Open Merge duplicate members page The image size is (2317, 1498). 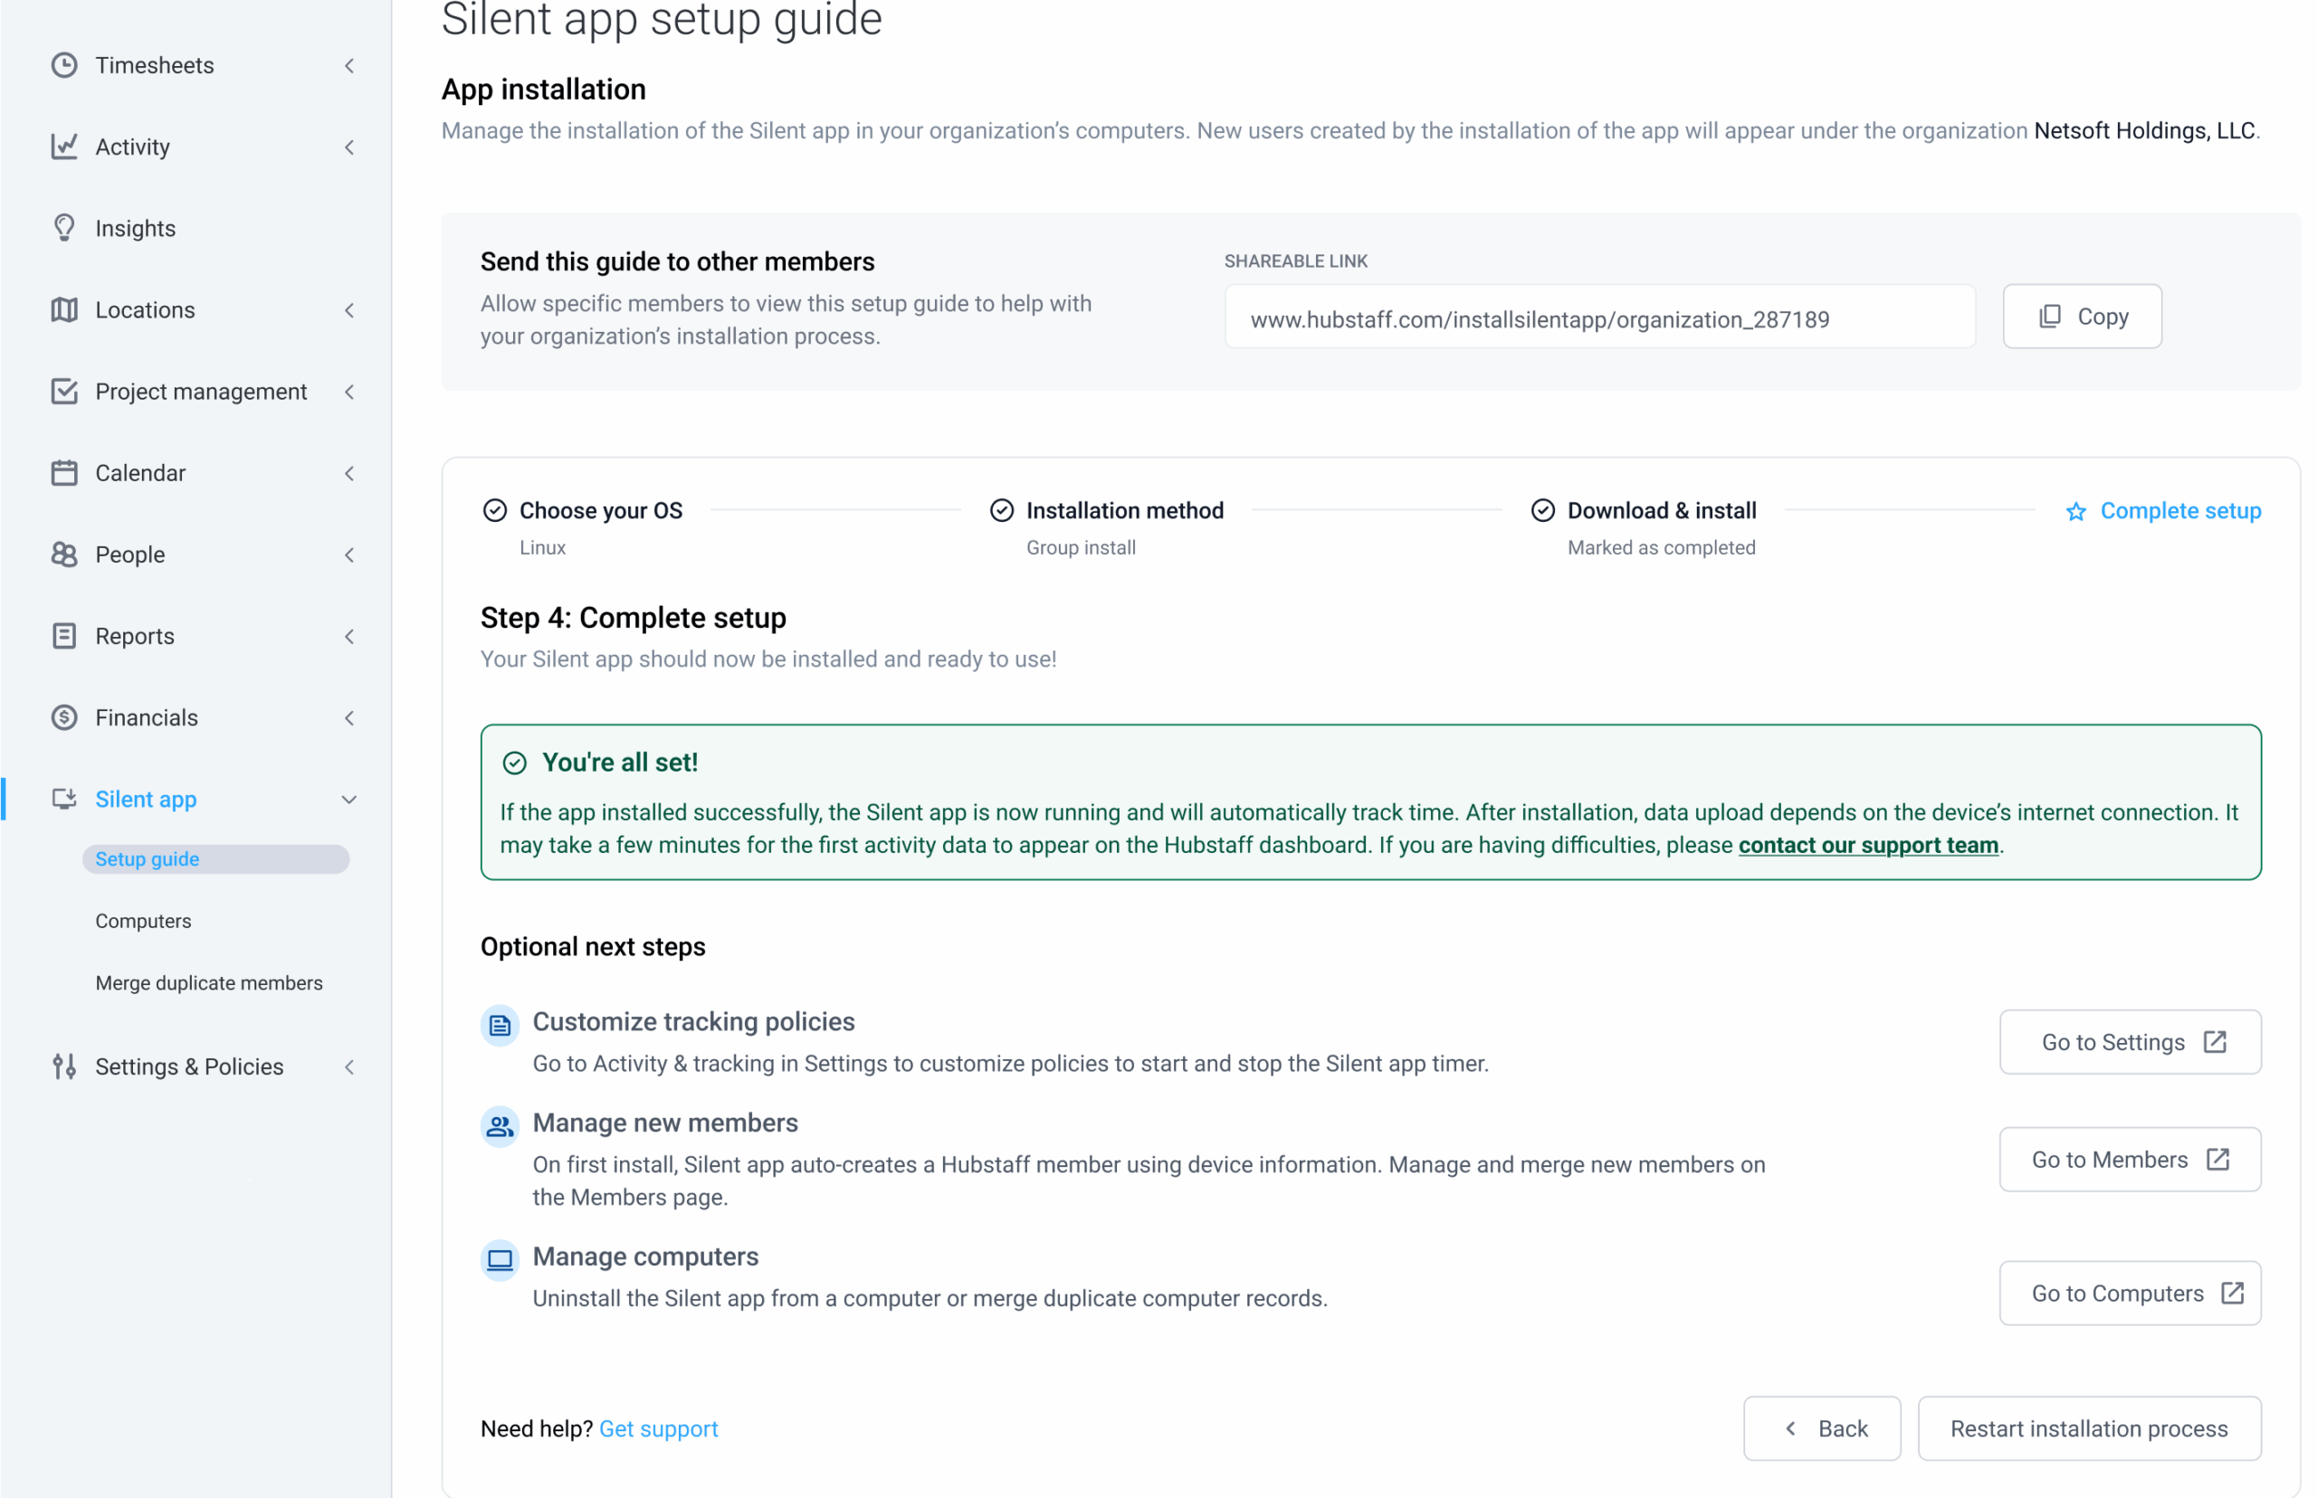tap(209, 983)
